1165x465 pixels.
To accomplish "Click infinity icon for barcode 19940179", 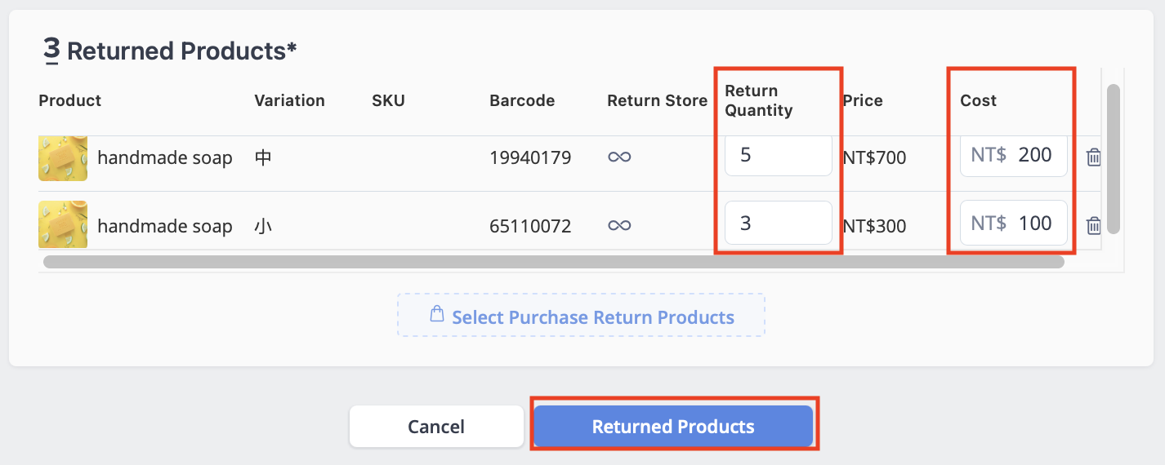I will click(x=619, y=157).
